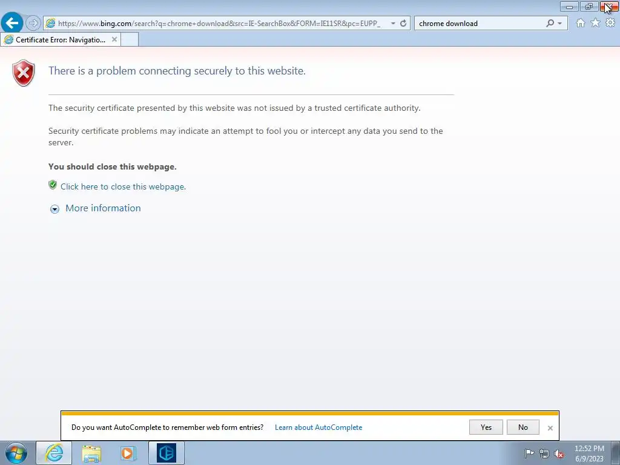Screen dimensions: 620x465
Task: Minimize the Internet Explorer window
Action: [x=569, y=6]
